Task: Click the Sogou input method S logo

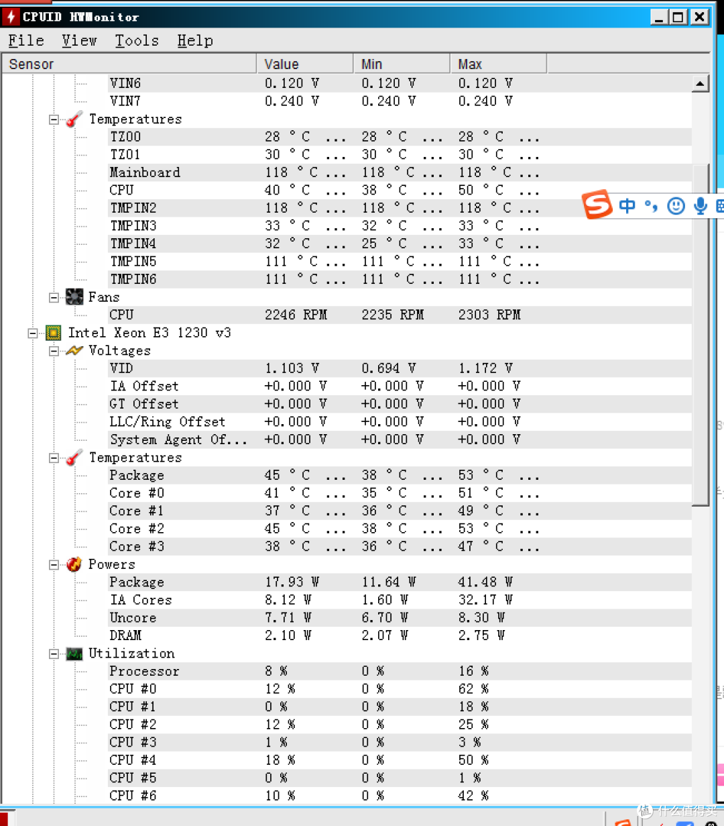Action: point(597,205)
